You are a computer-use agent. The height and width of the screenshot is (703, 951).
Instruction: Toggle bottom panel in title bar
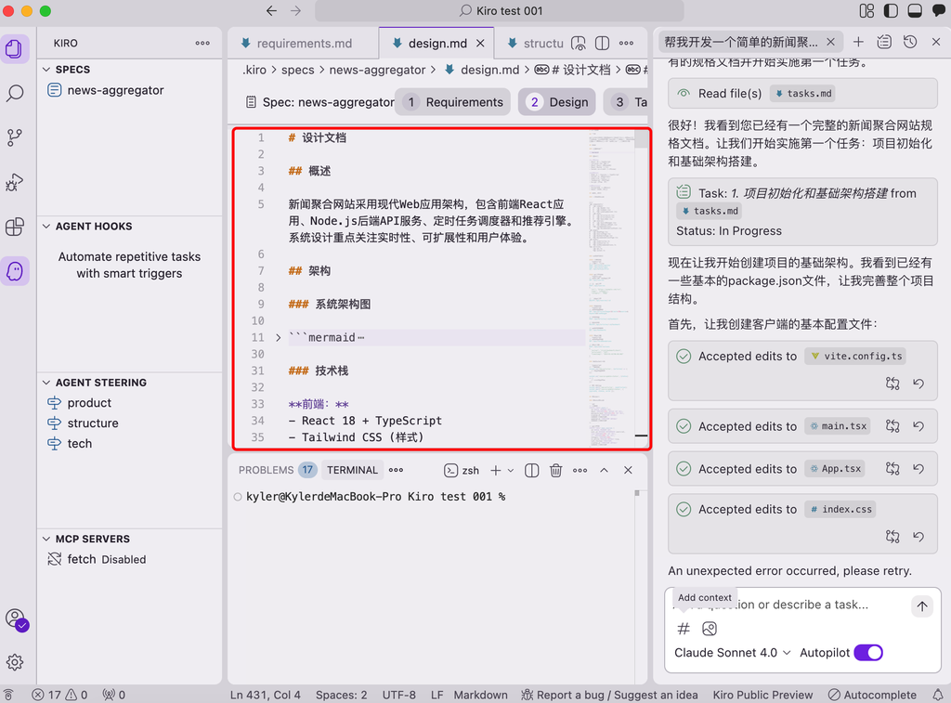tap(915, 10)
